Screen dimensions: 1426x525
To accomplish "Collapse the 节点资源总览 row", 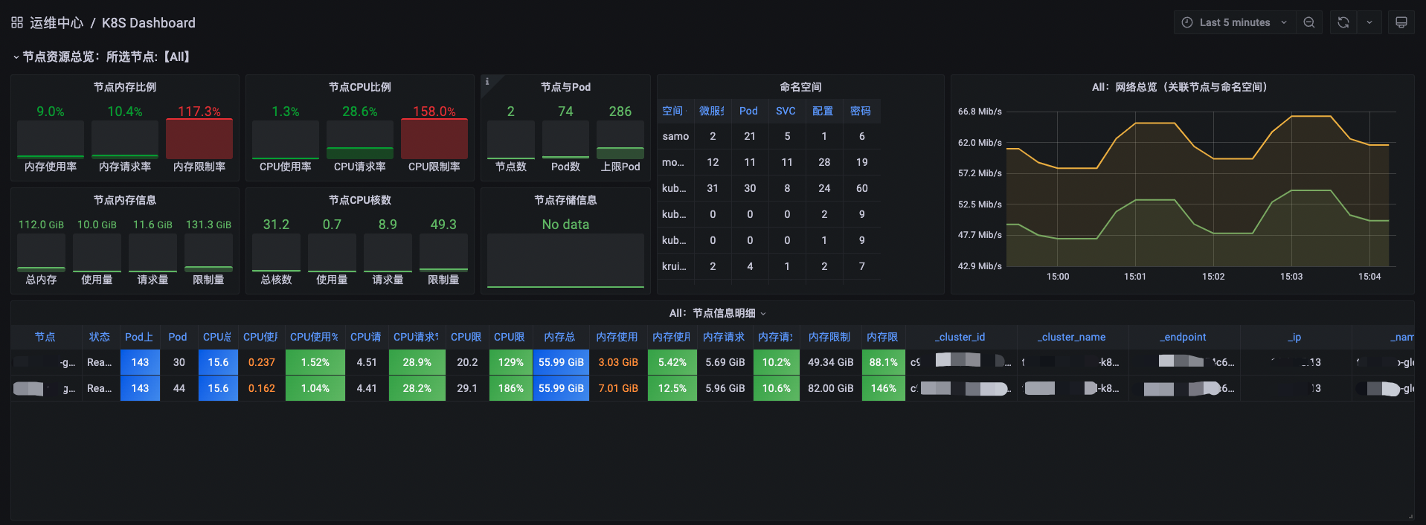I will click(16, 57).
